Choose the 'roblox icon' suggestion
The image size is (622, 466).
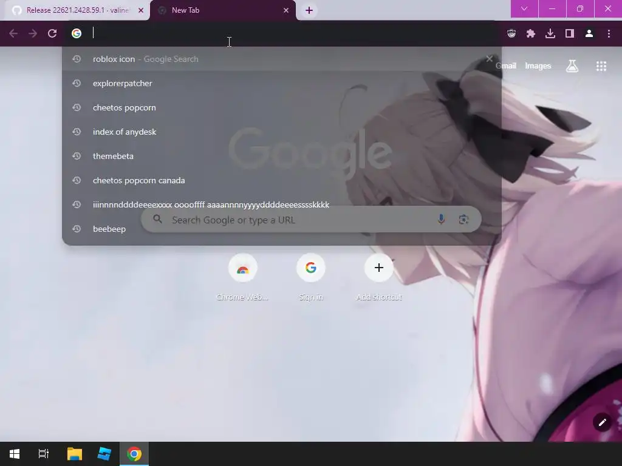pos(282,59)
